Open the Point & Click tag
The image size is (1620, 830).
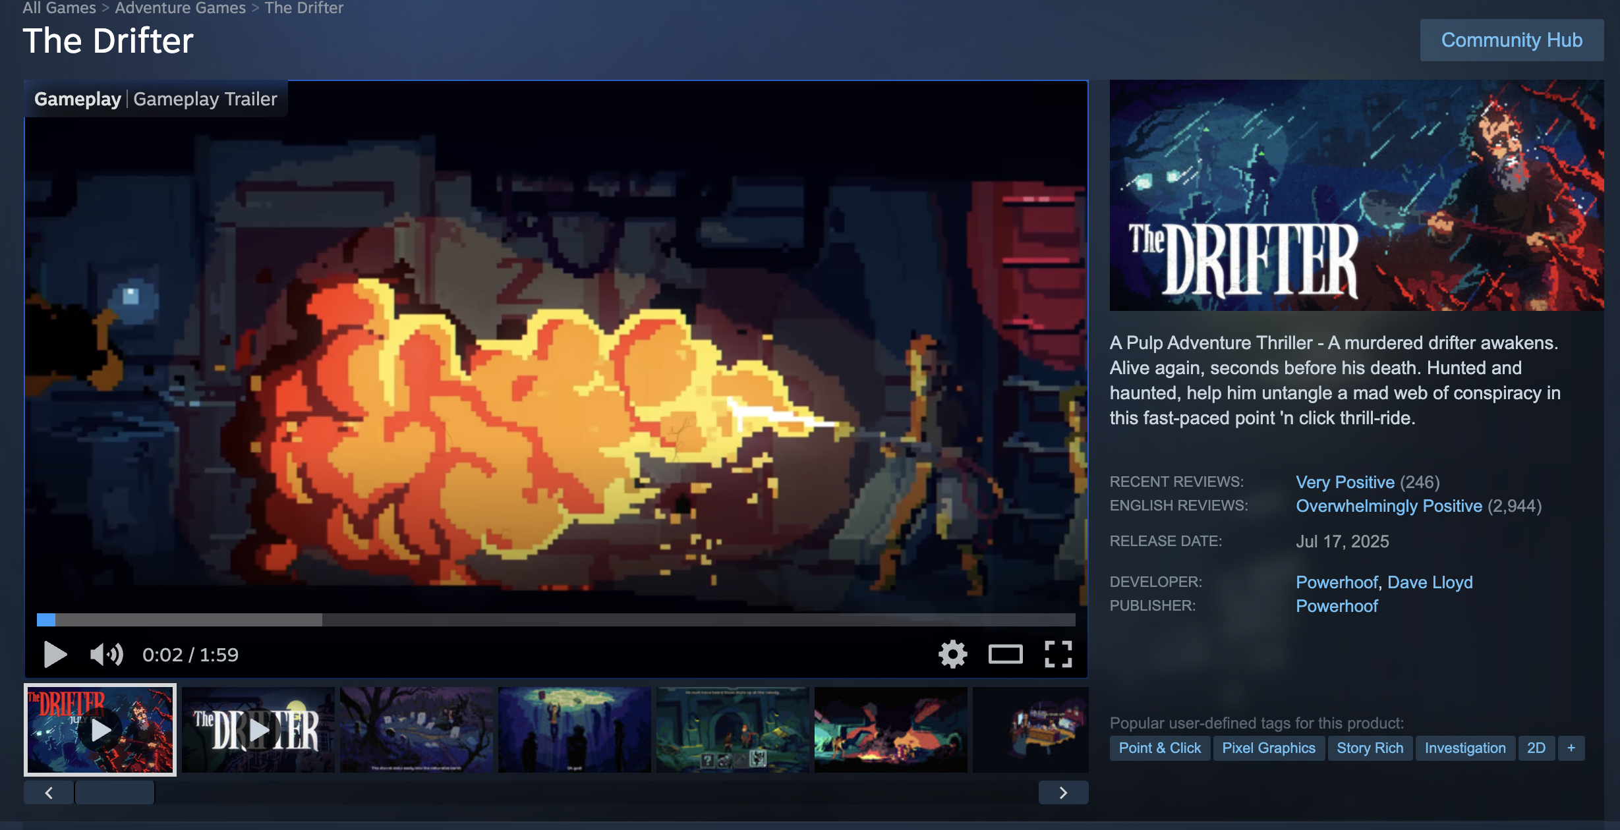pos(1159,748)
